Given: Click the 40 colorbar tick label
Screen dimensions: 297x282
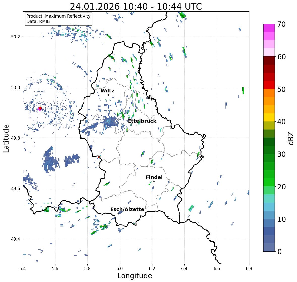Looking at the screenshot, I should [x=281, y=122].
